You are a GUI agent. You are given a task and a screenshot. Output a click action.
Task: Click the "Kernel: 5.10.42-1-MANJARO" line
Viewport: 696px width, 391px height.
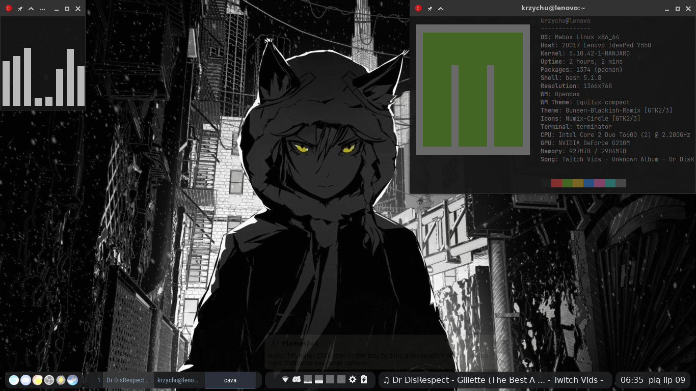[585, 53]
